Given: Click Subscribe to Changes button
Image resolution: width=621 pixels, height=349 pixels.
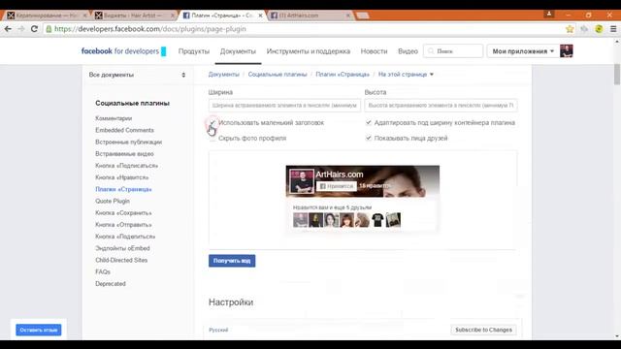Looking at the screenshot, I should (x=483, y=330).
